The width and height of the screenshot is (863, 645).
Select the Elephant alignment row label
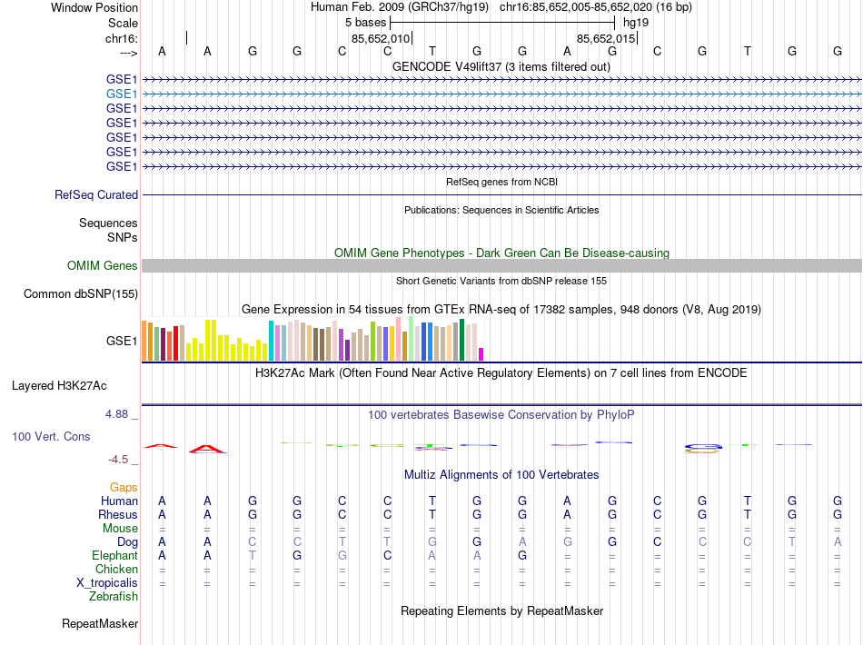tap(114, 555)
